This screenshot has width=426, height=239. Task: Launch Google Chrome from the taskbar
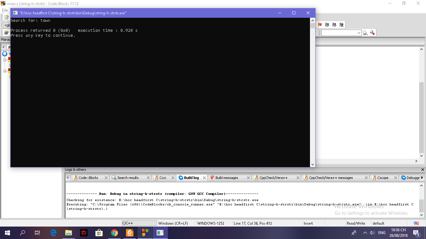coord(114,233)
